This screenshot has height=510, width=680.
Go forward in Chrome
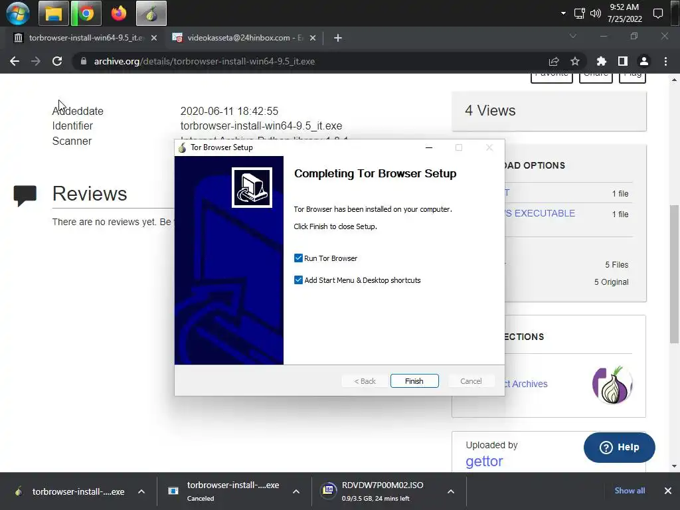[x=36, y=61]
